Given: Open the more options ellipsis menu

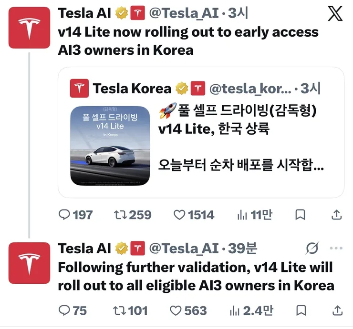Looking at the screenshot, I should (336, 248).
